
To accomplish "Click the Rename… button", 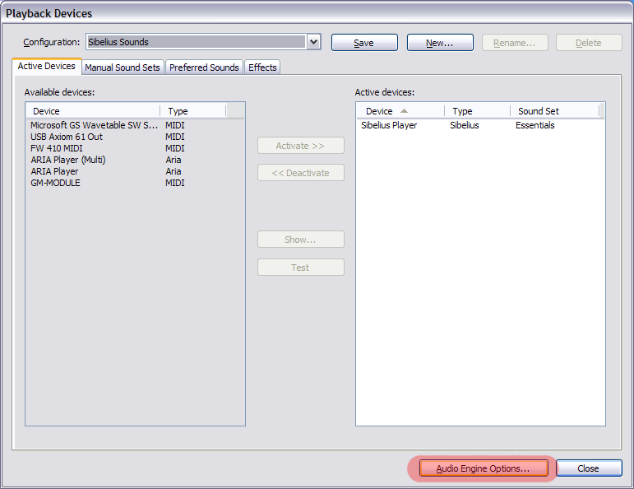I will pos(515,43).
